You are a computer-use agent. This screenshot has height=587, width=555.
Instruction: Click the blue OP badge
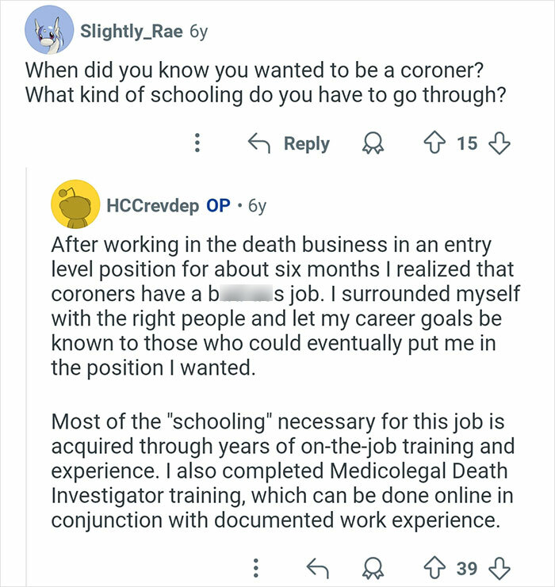tap(218, 206)
